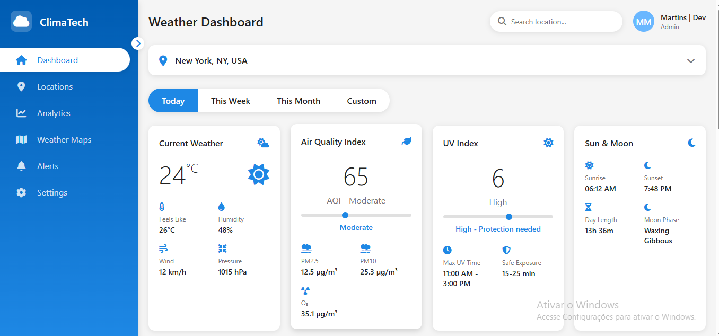Click the compress icon above Pressure
This screenshot has width=719, height=336.
coord(223,249)
